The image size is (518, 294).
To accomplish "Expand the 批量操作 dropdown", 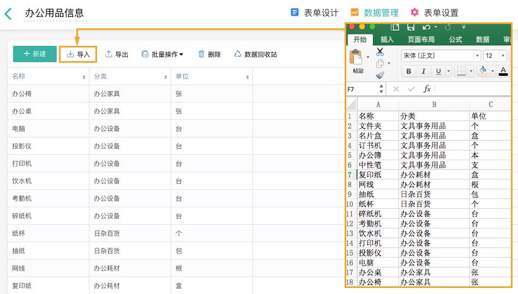I will 162,54.
